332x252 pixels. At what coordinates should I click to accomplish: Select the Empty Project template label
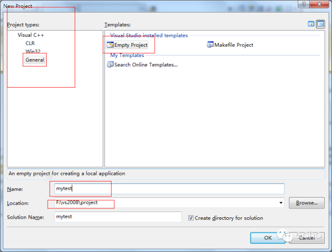click(x=131, y=45)
